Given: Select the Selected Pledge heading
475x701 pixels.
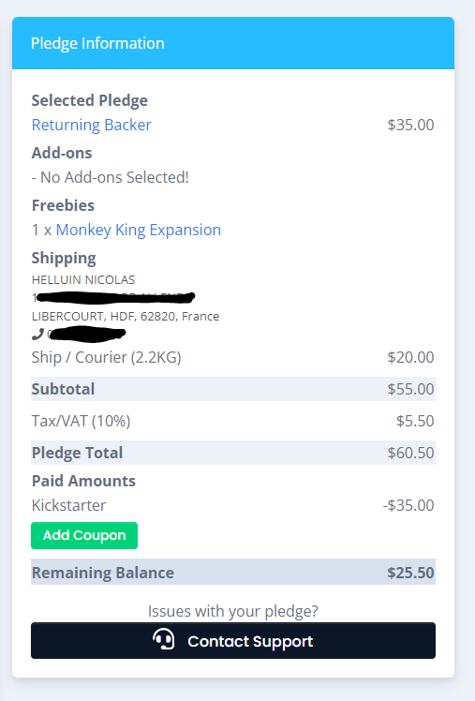Looking at the screenshot, I should pos(89,100).
